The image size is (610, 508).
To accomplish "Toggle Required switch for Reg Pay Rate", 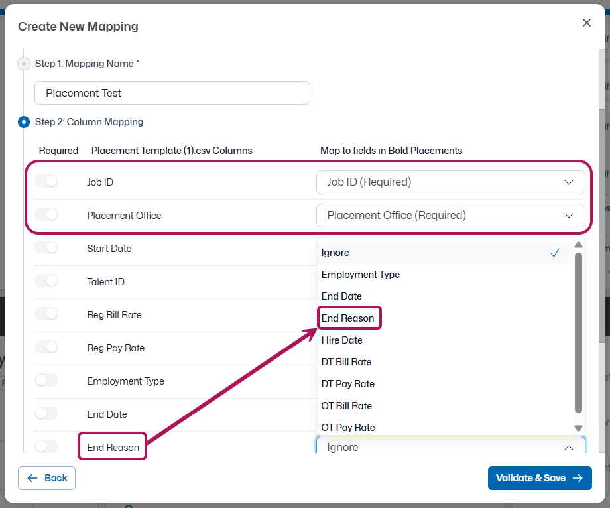I will [46, 347].
